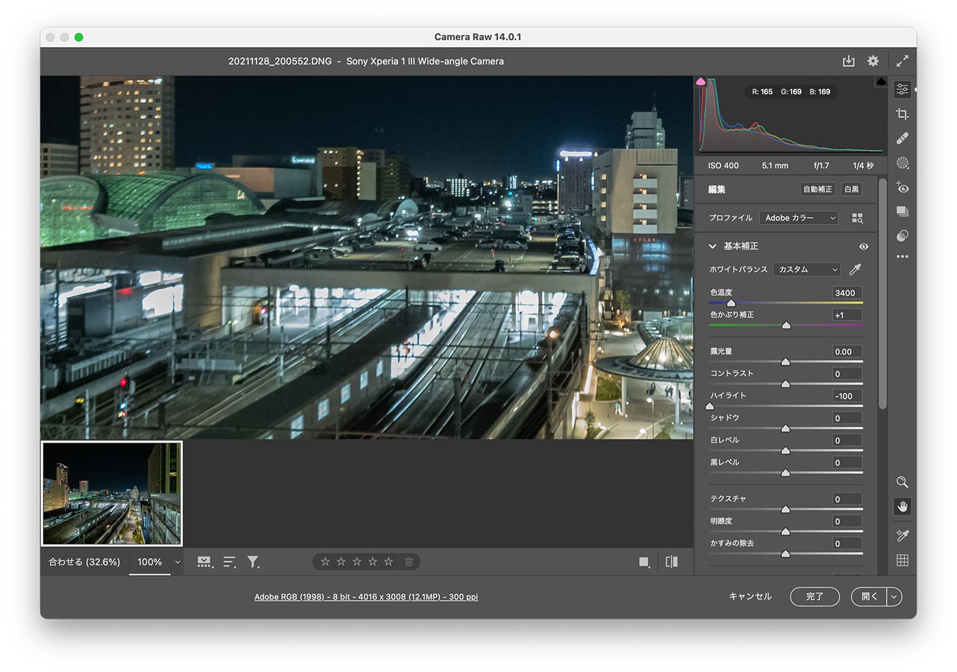Open the プロファイル Adobe カラー dropdown
The height and width of the screenshot is (672, 957).
coord(798,218)
